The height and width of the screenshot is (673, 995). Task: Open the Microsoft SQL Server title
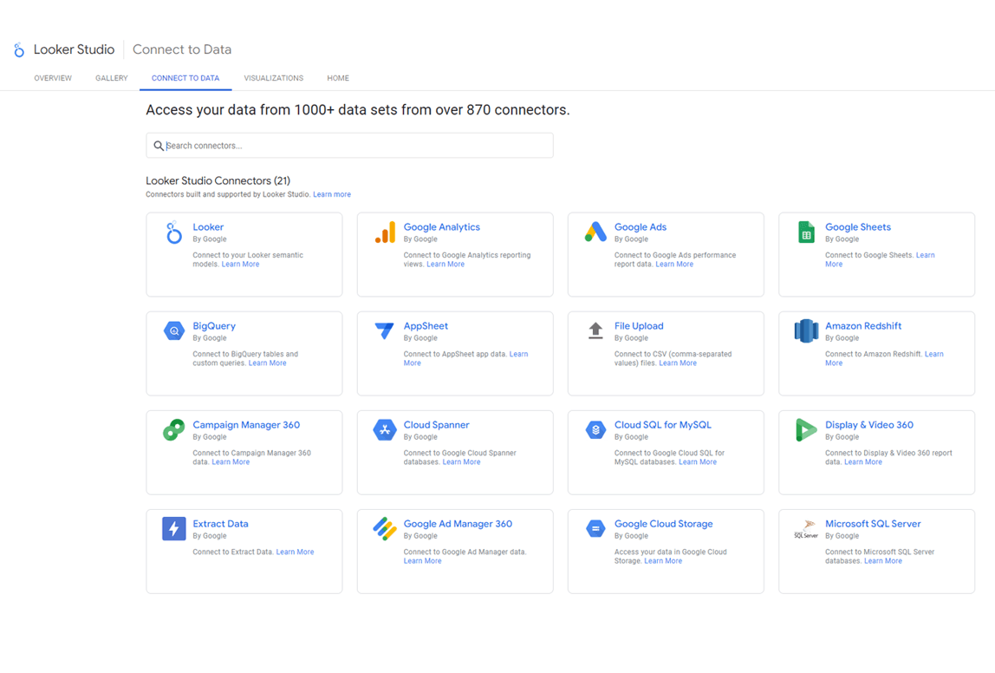click(x=873, y=524)
